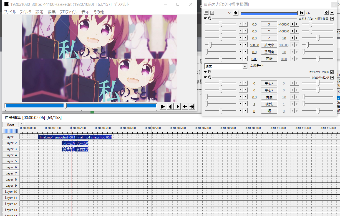
Task: Decrease the left 拡大率 value with arrow
Action: click(x=241, y=45)
